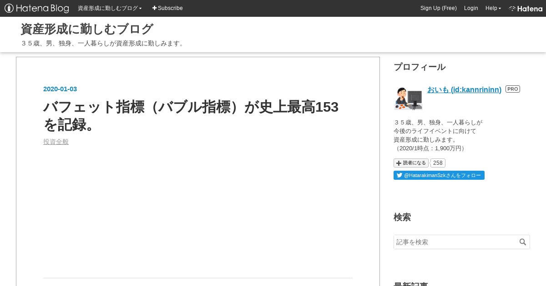Click the （2020/1時点：1,900万円） text
Viewport: 546px width, 286px height.
pyautogui.click(x=430, y=148)
